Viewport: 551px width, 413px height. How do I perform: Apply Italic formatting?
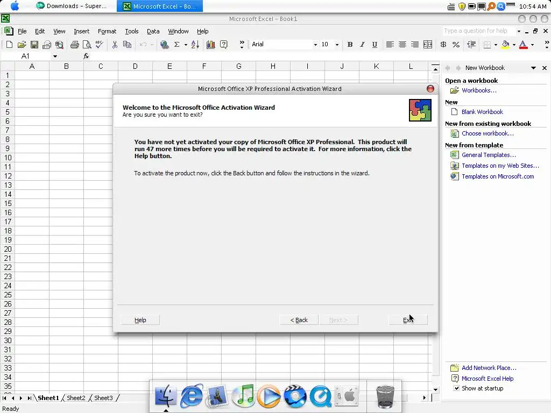pyautogui.click(x=362, y=45)
